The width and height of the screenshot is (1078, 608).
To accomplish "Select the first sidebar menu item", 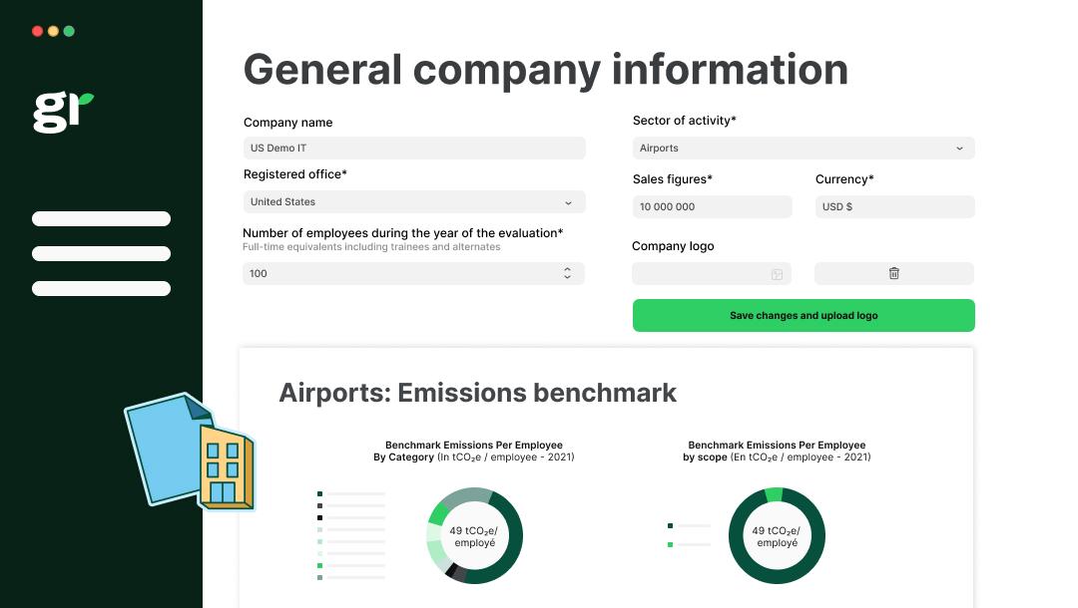I will tap(101, 219).
